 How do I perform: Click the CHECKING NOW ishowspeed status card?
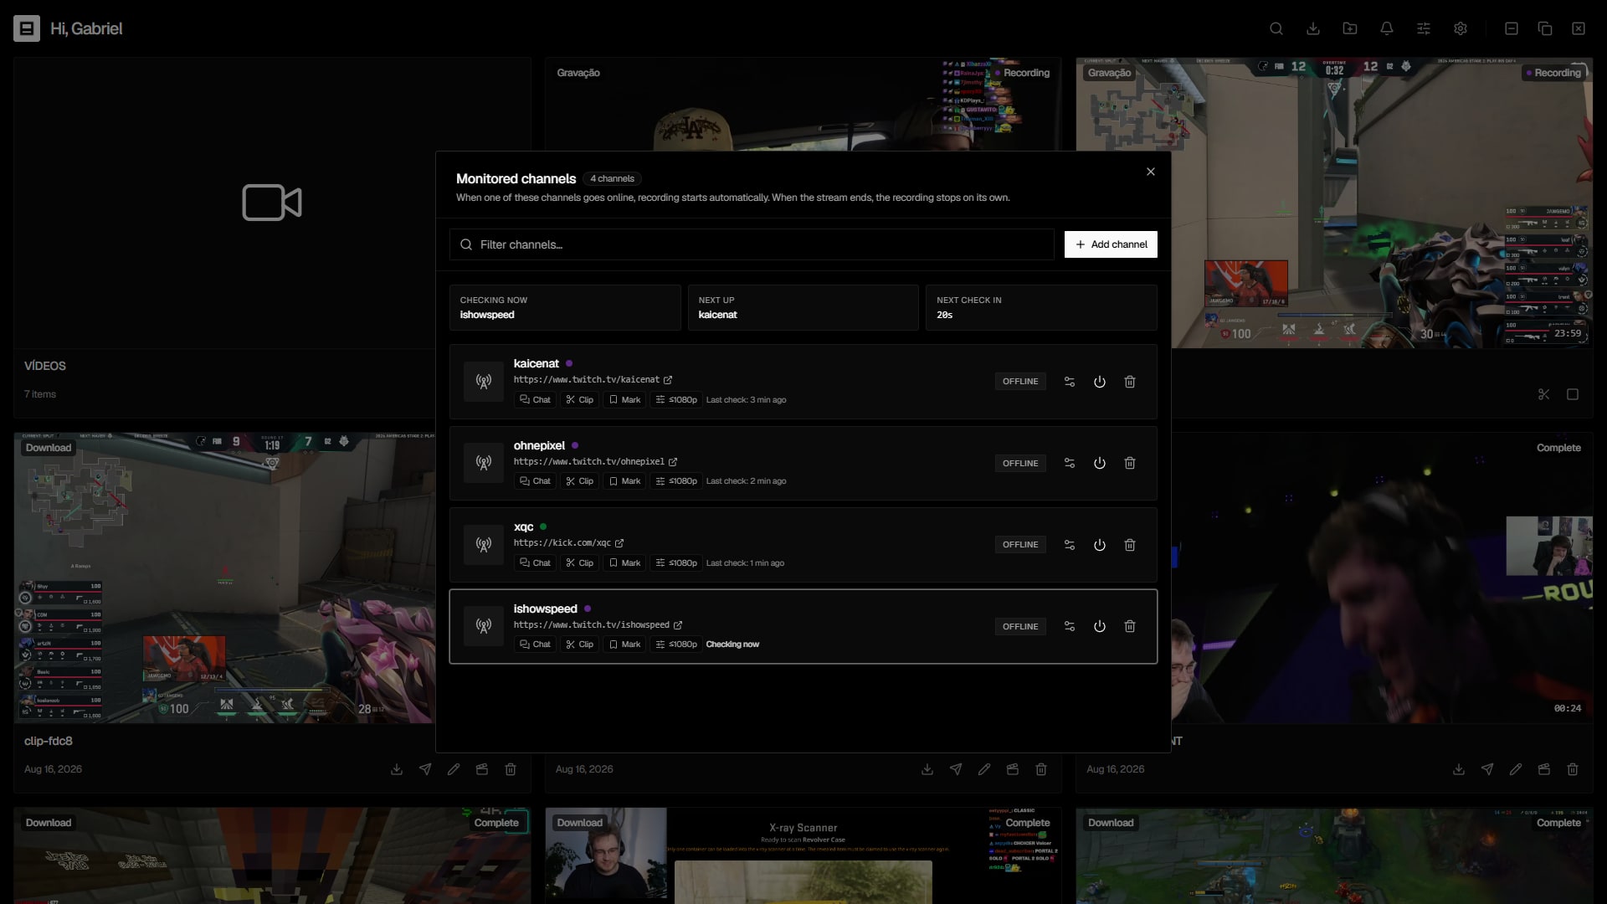565,307
